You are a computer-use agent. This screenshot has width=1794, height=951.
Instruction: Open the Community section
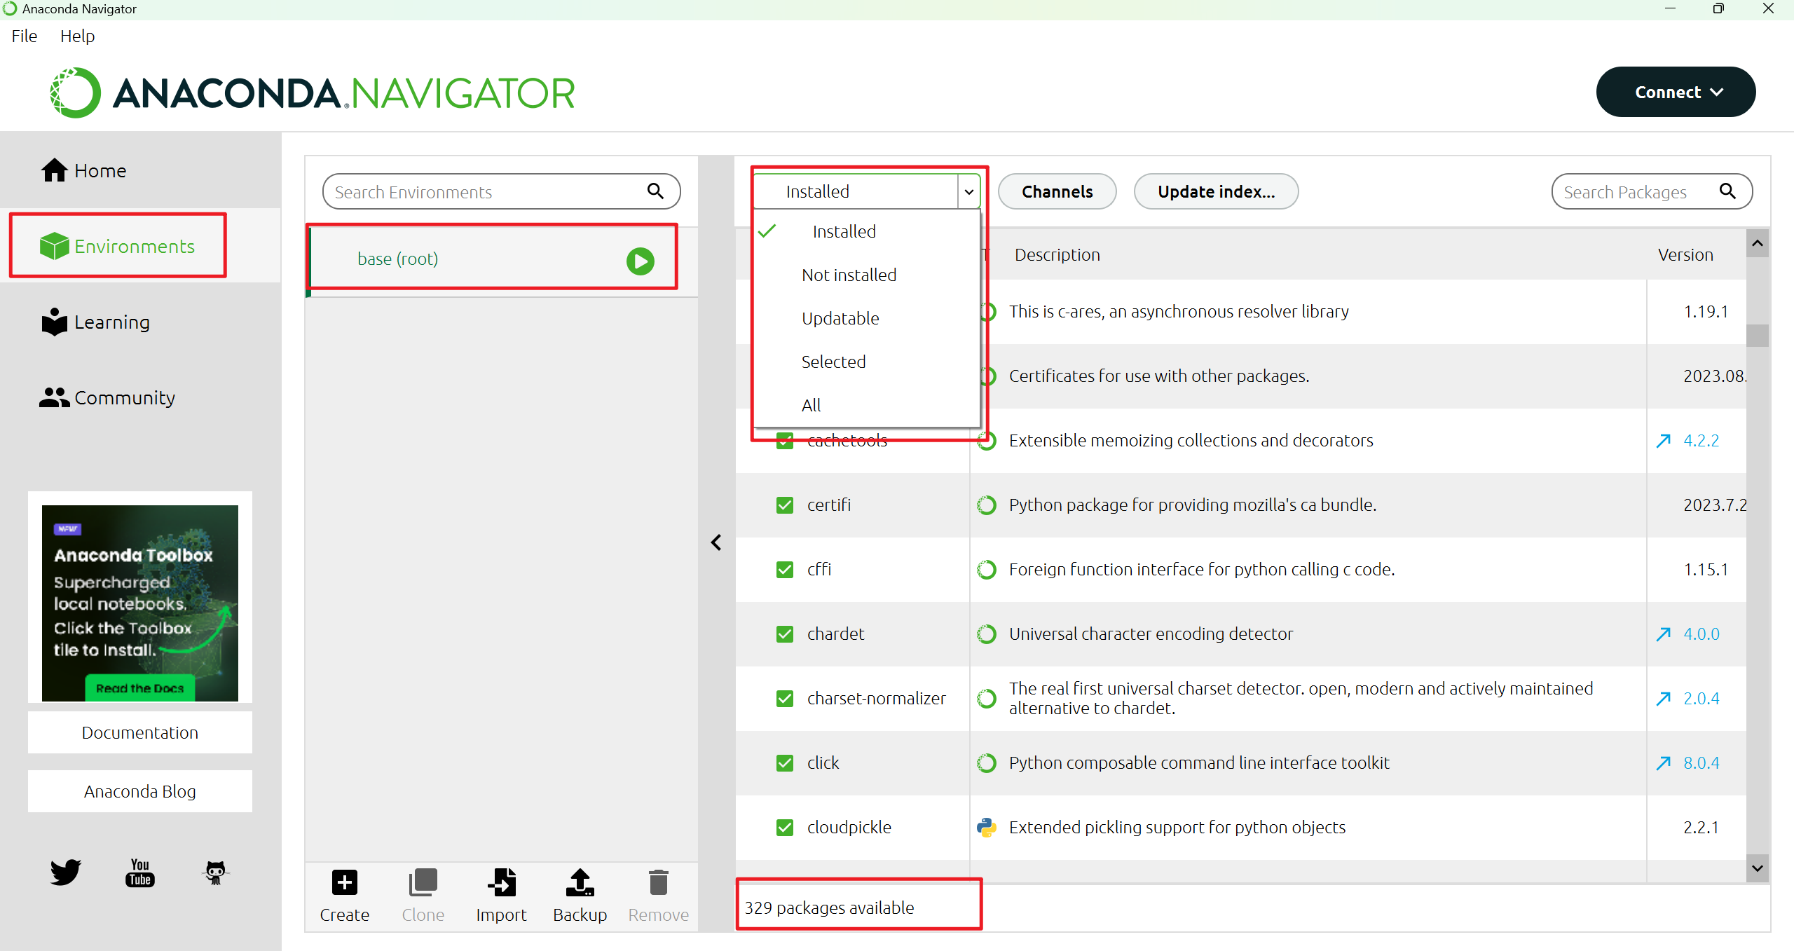tap(107, 397)
